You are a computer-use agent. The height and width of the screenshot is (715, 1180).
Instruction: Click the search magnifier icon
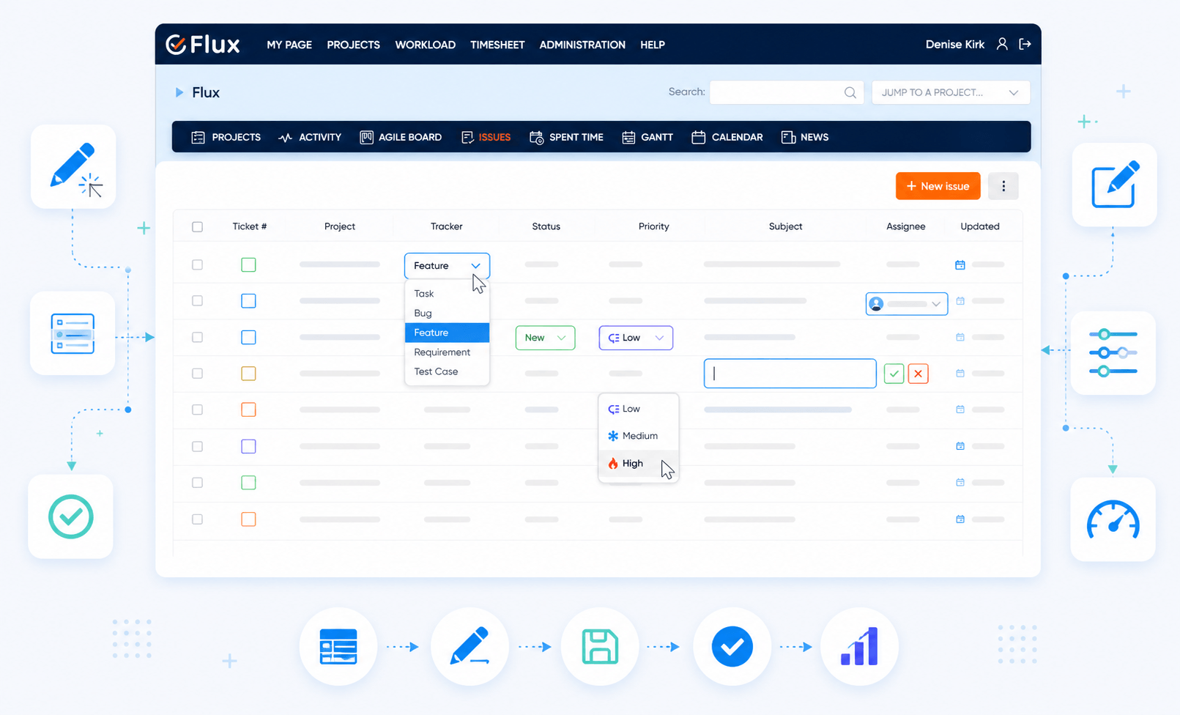pyautogui.click(x=850, y=92)
